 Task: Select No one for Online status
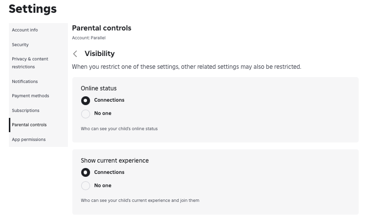click(86, 114)
